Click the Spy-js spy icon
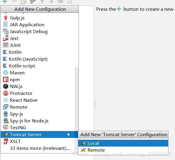Viewport: 175px width, 160px height. pyautogui.click(x=6, y=114)
